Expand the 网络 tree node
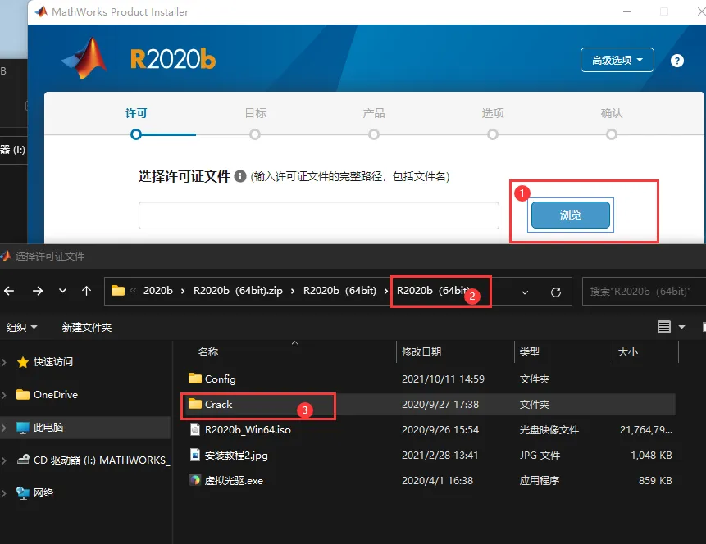Image resolution: width=706 pixels, height=544 pixels. 4,493
